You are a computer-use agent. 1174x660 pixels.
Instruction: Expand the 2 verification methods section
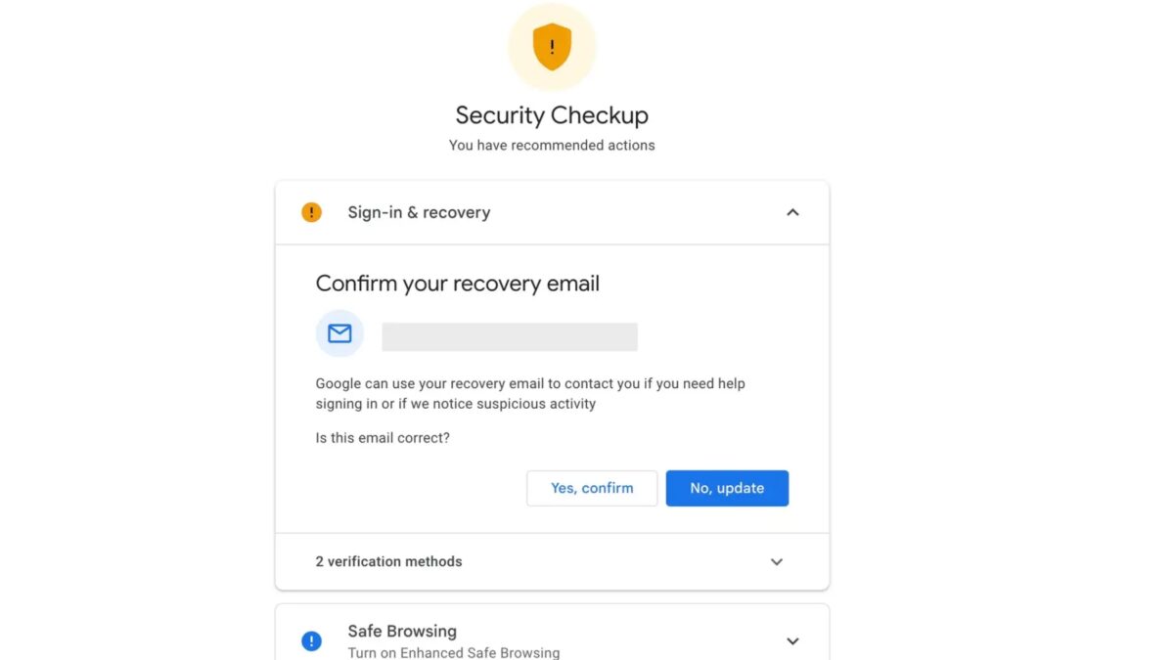[776, 561]
